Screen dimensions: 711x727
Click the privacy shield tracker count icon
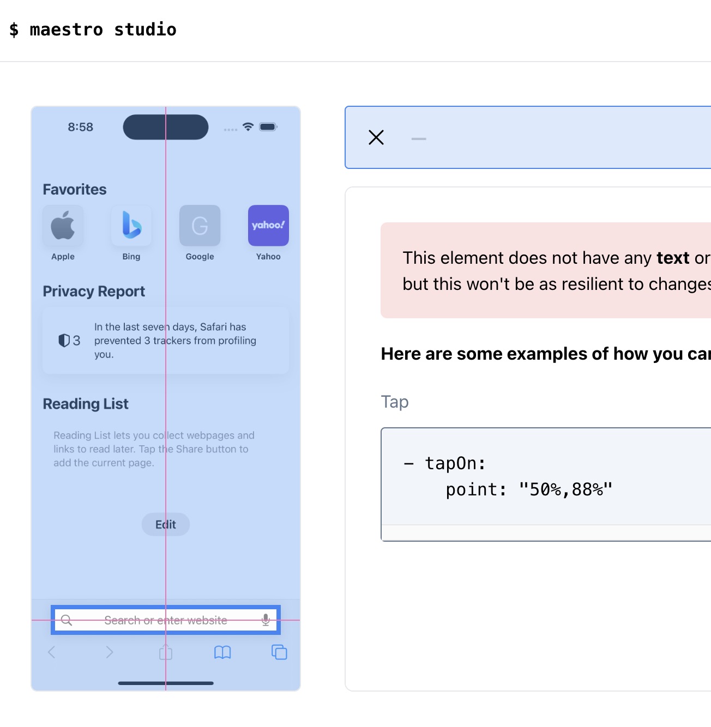point(69,341)
